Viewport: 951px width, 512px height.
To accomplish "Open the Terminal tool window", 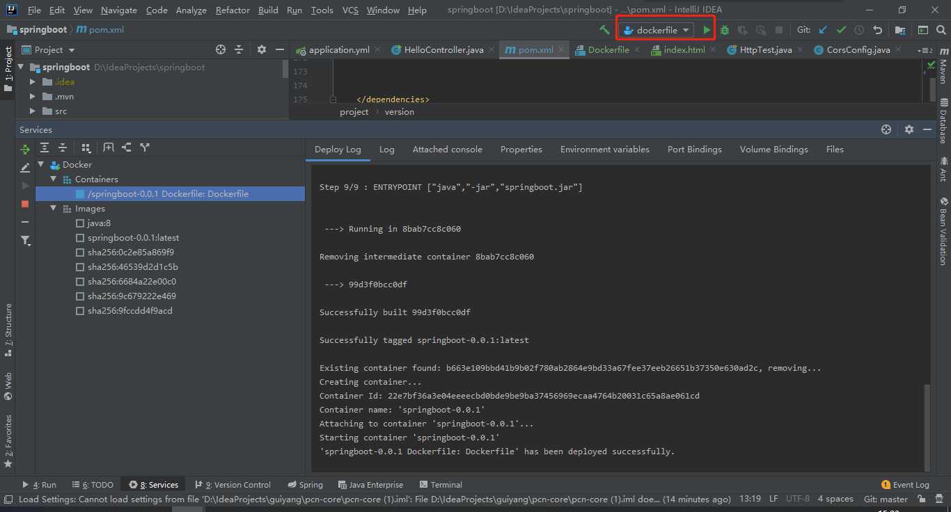I will tap(441, 485).
